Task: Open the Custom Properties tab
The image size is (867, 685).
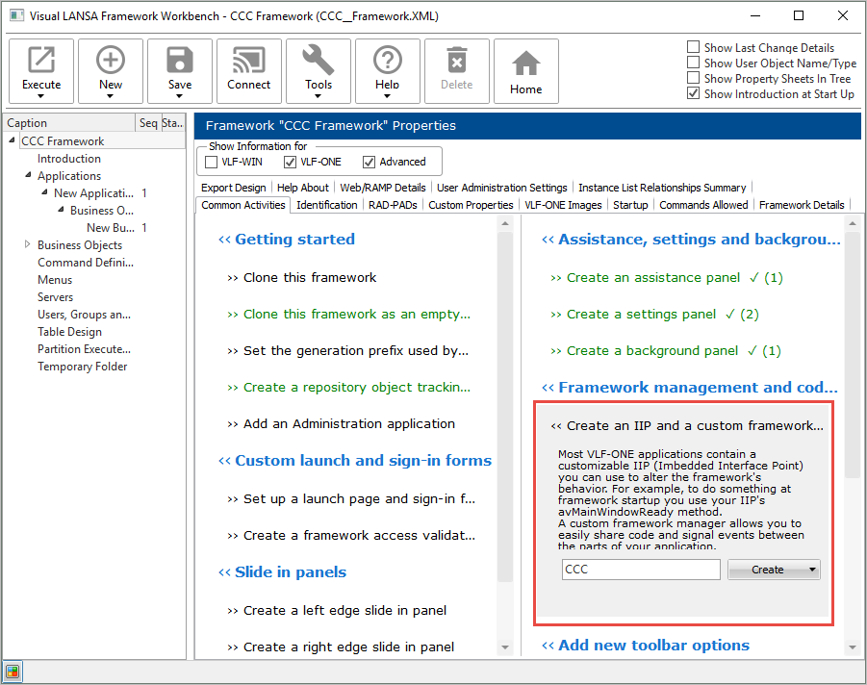Action: (x=471, y=205)
